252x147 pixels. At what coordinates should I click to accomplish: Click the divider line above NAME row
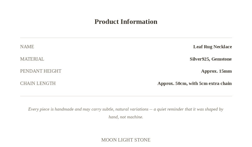126,38
